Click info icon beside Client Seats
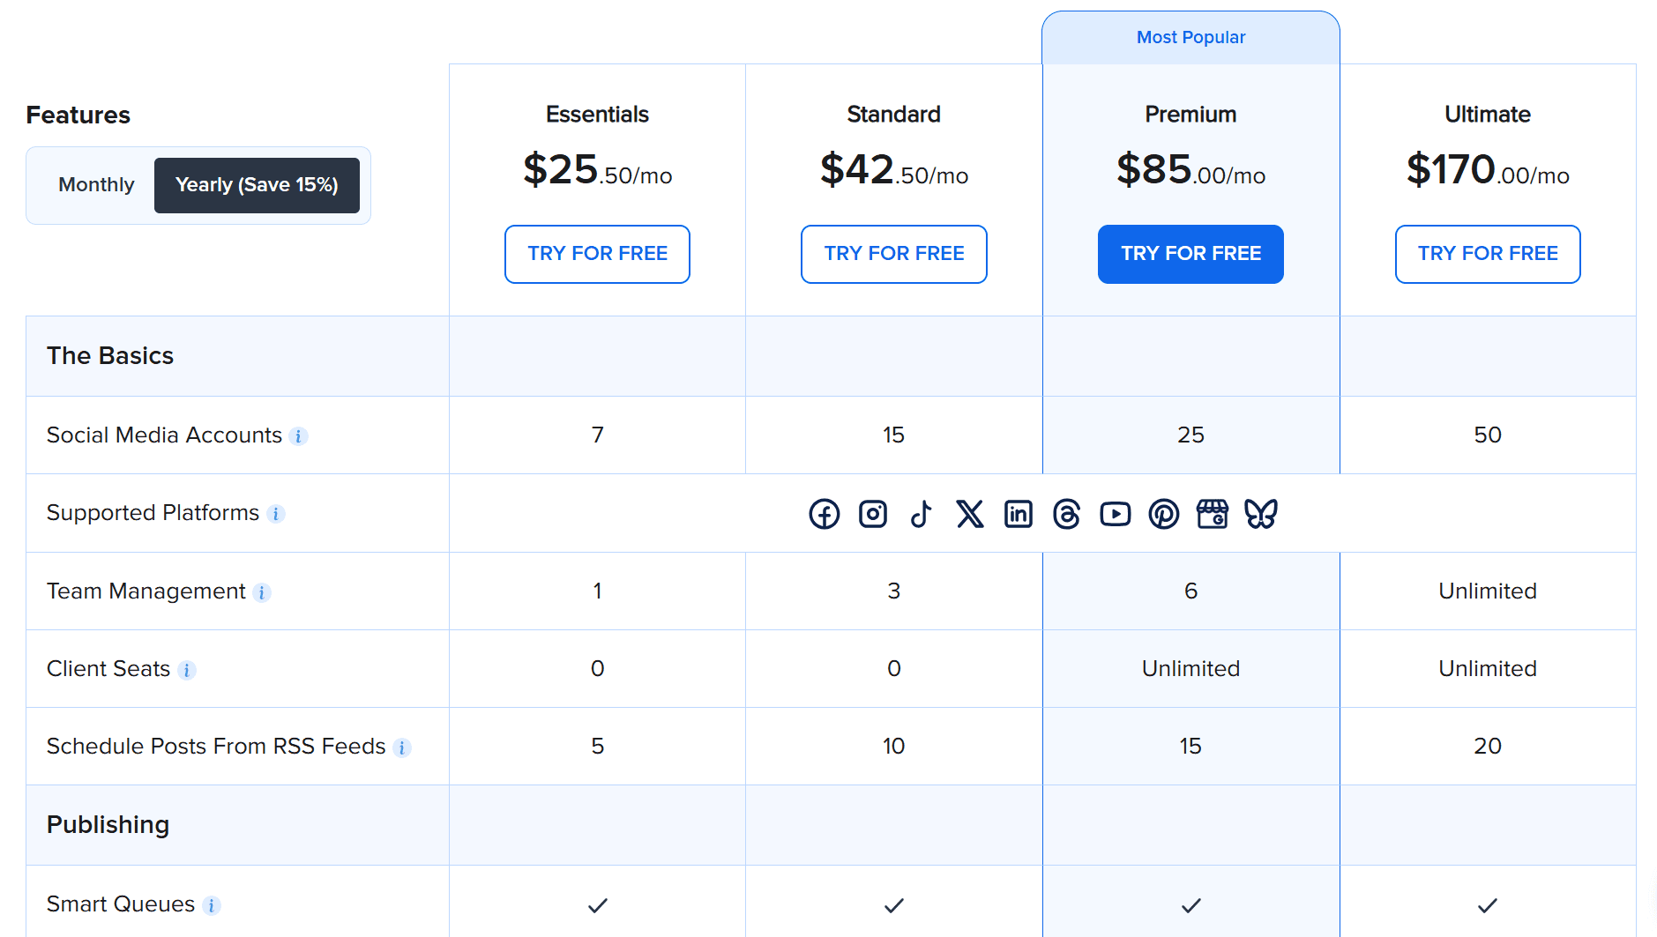1657x937 pixels. tap(186, 670)
